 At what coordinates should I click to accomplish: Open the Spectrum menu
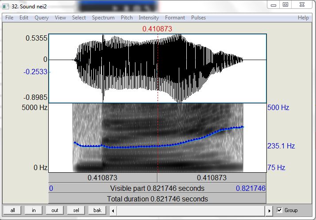click(x=103, y=18)
